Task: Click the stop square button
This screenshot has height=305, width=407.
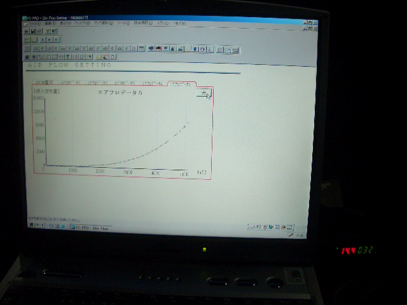Action: (x=50, y=39)
